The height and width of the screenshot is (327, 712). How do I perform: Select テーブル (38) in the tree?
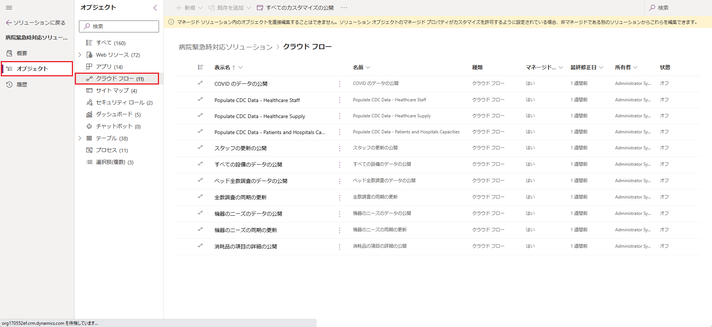point(112,138)
